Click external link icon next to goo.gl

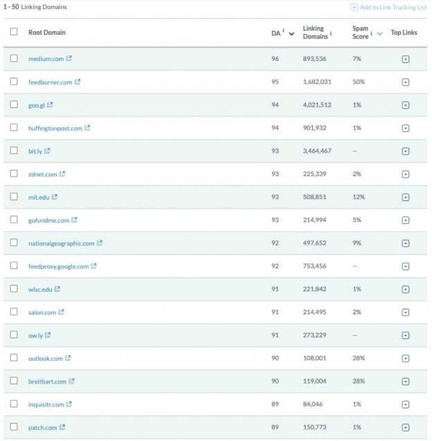coord(50,105)
